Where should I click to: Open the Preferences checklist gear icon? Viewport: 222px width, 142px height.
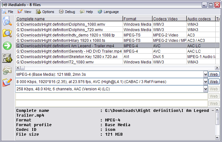(7, 58)
